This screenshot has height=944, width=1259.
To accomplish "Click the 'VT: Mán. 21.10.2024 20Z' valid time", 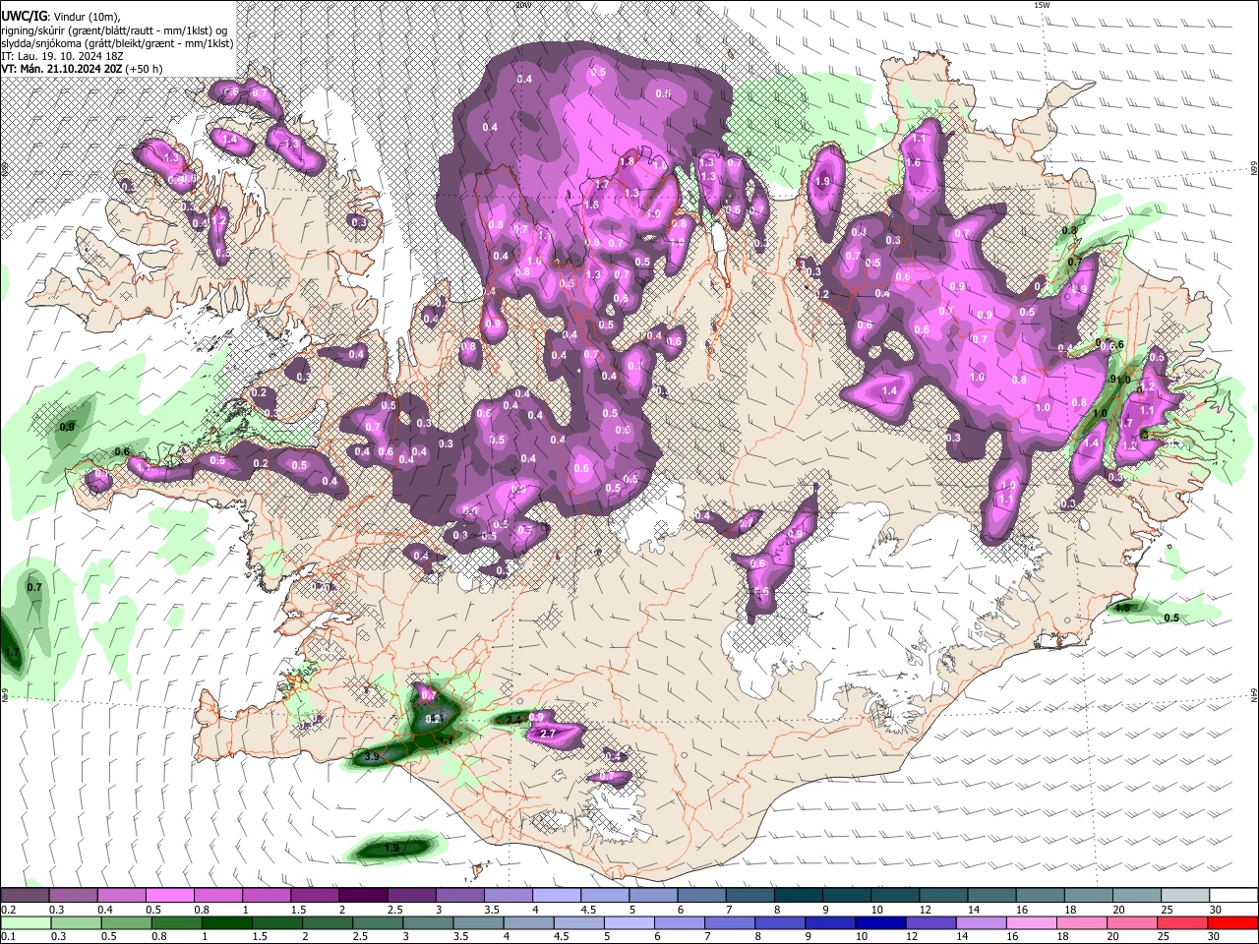I will point(63,69).
